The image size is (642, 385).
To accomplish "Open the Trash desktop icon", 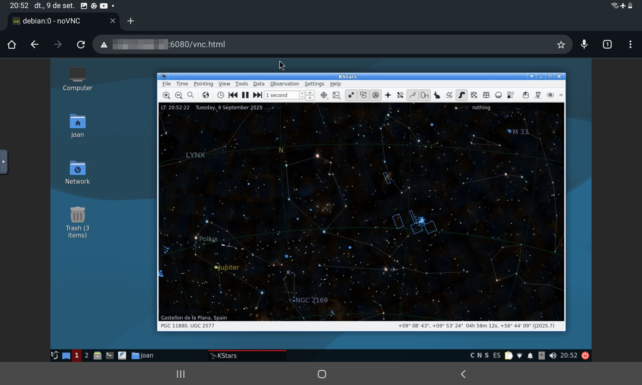I will tap(77, 222).
